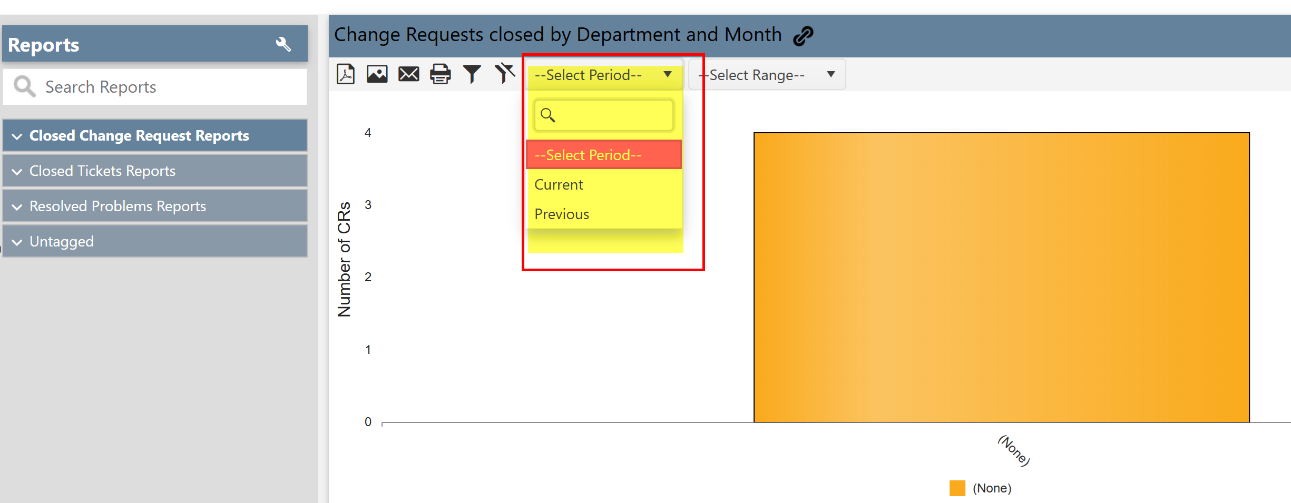Viewport: 1291px width, 503px height.
Task: Click orange (None) legend swatch
Action: tap(957, 488)
